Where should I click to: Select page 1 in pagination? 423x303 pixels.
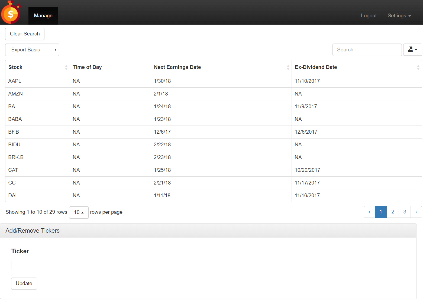(381, 212)
